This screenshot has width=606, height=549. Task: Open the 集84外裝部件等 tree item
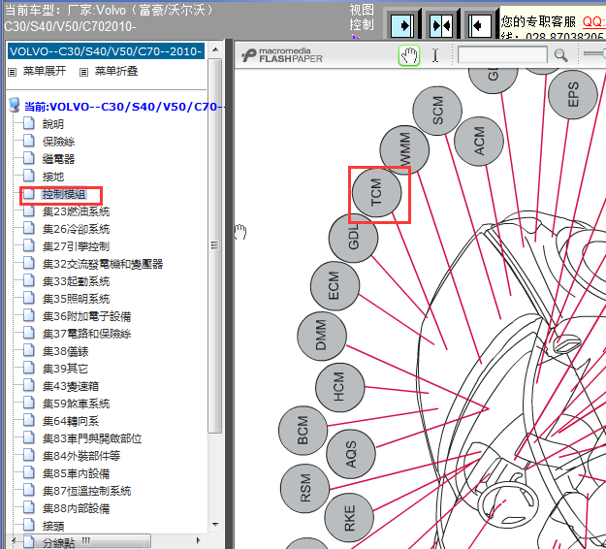point(81,456)
